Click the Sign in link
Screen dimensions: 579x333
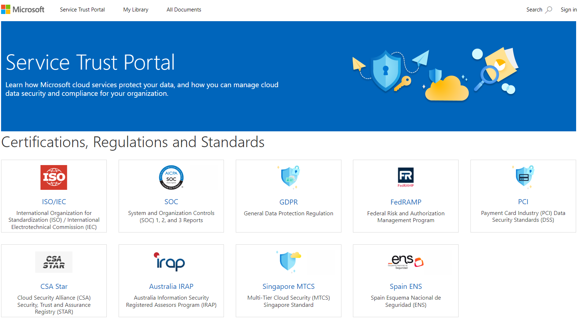(x=569, y=9)
